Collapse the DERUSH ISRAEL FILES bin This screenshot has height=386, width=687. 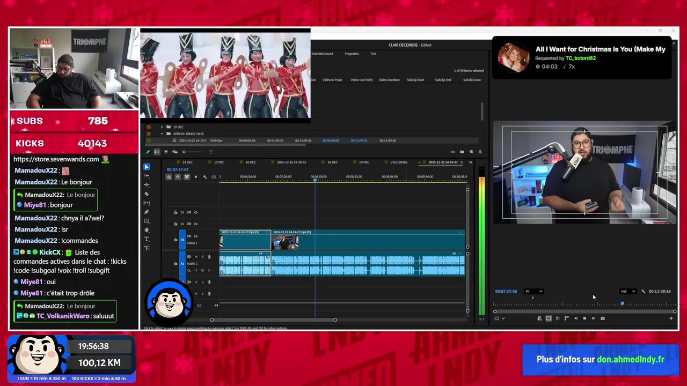(162, 133)
